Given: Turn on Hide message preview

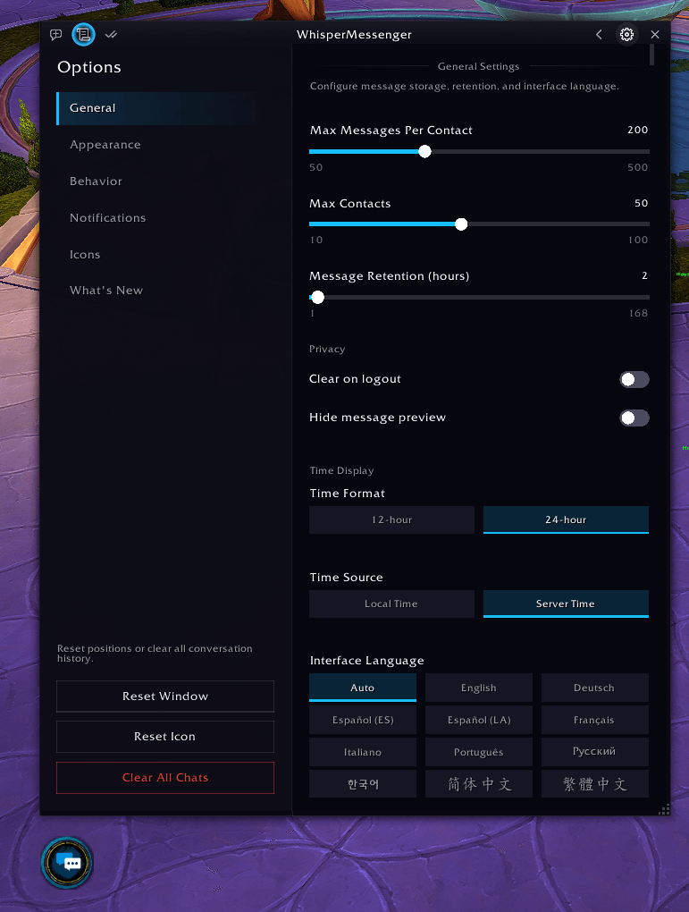Looking at the screenshot, I should pos(634,418).
